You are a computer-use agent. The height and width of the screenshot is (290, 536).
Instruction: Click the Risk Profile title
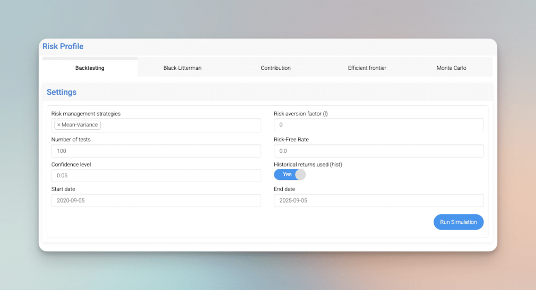pyautogui.click(x=63, y=47)
